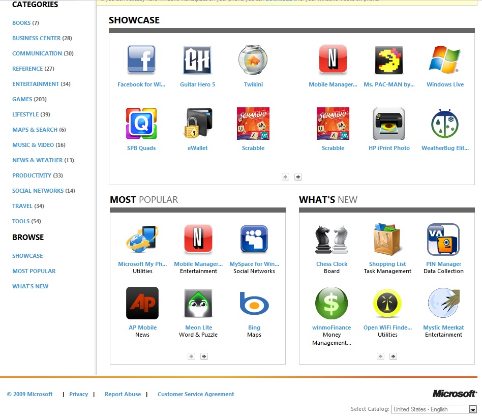The width and height of the screenshot is (482, 418).
Task: Click the Open WiFi Finder icon
Action: click(x=387, y=303)
